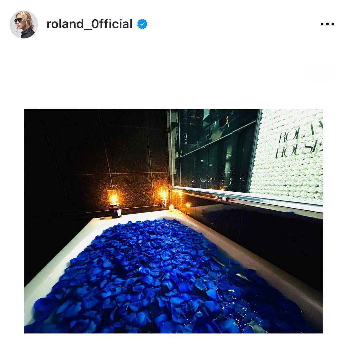Tap the sunglasses in profile avatar
The image size is (347, 344).
point(18,20)
